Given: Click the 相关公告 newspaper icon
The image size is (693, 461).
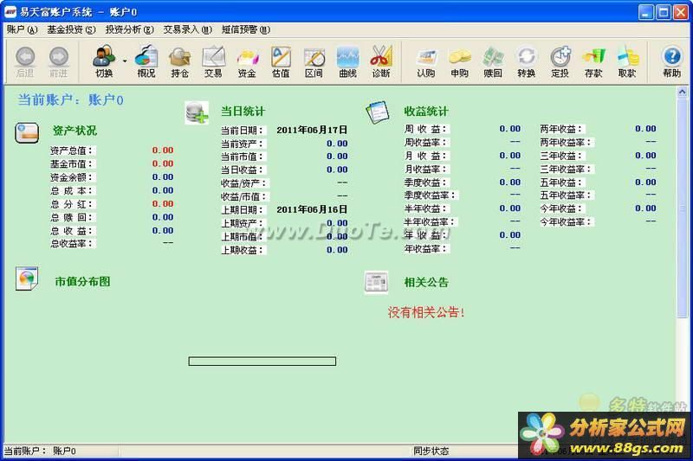Looking at the screenshot, I should tap(377, 282).
